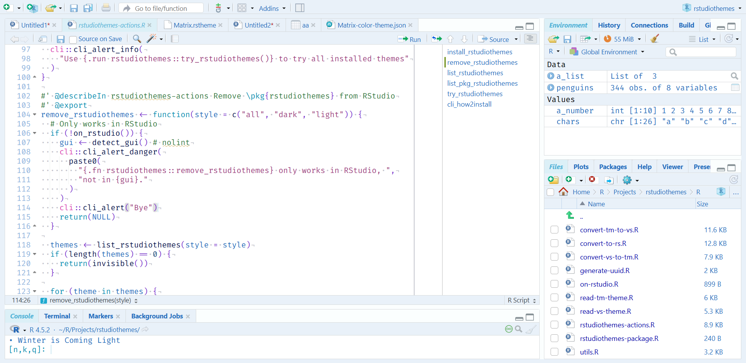746x363 pixels.
Task: Open the convert-to-rs.R file link
Action: 603,244
